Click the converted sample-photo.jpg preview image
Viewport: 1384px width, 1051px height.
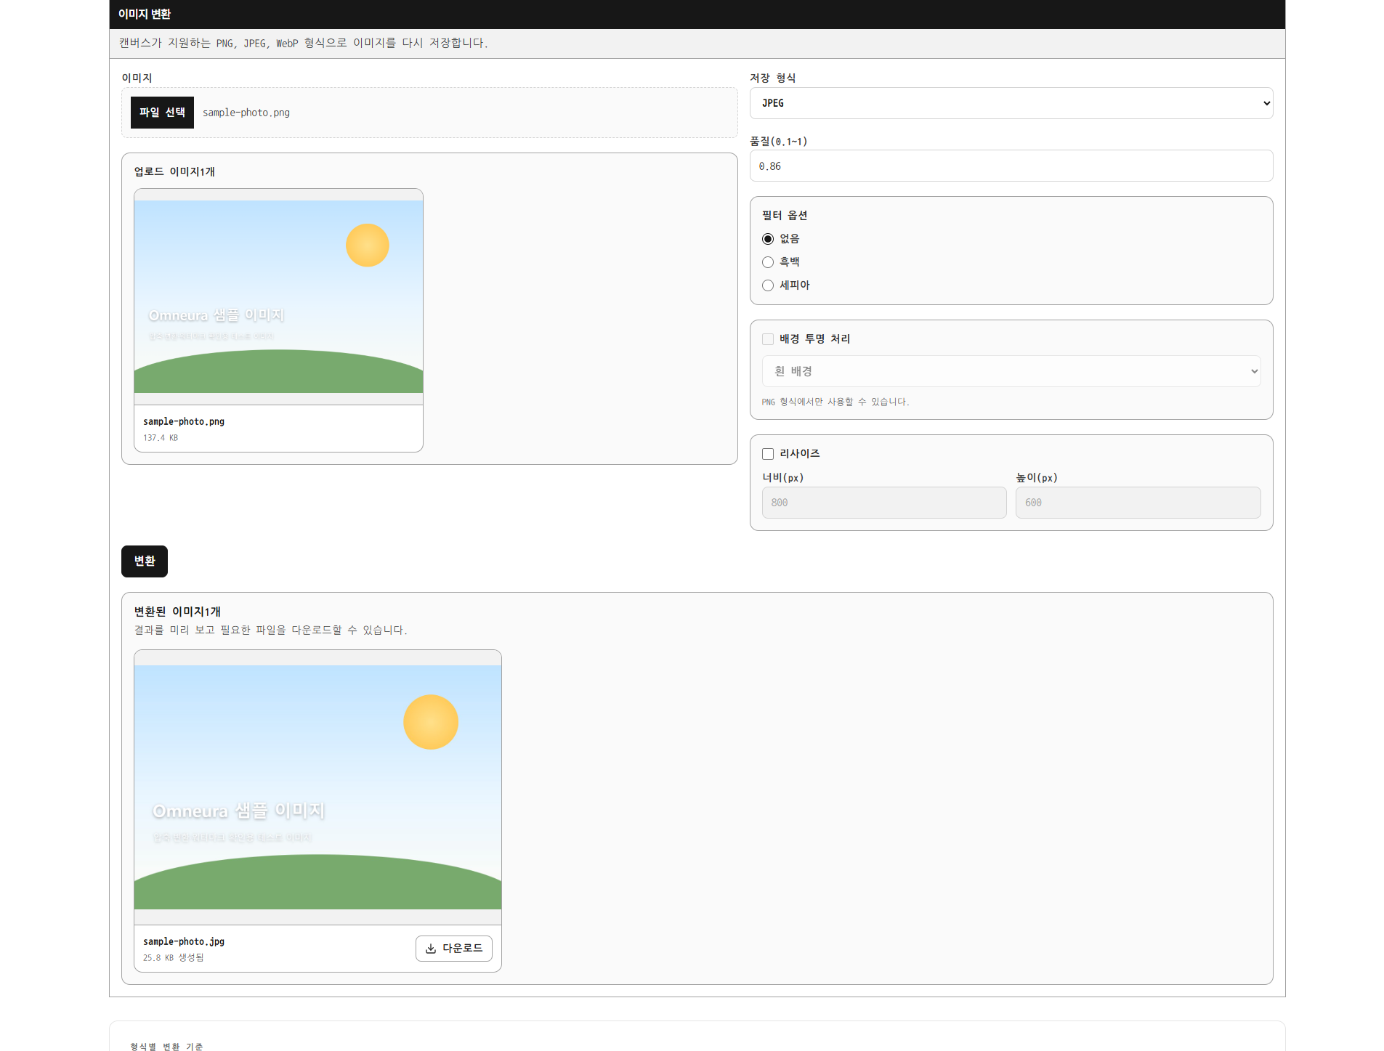pyautogui.click(x=317, y=787)
